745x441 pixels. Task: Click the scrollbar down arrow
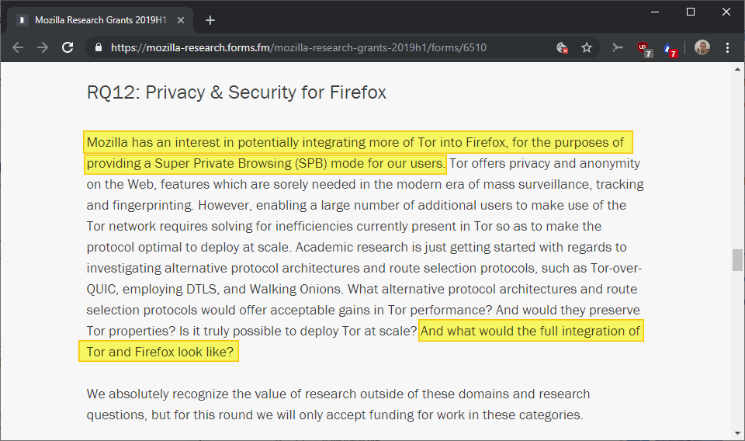737,433
